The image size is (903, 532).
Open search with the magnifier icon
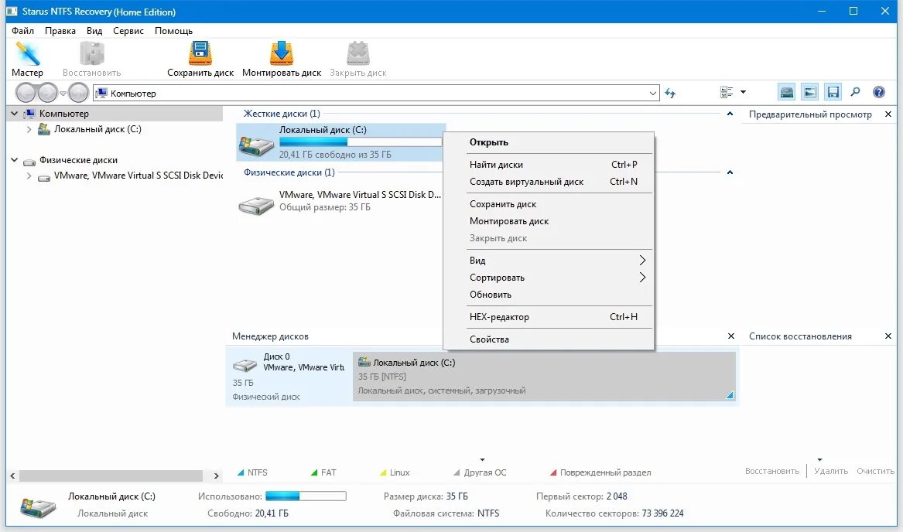pyautogui.click(x=856, y=92)
